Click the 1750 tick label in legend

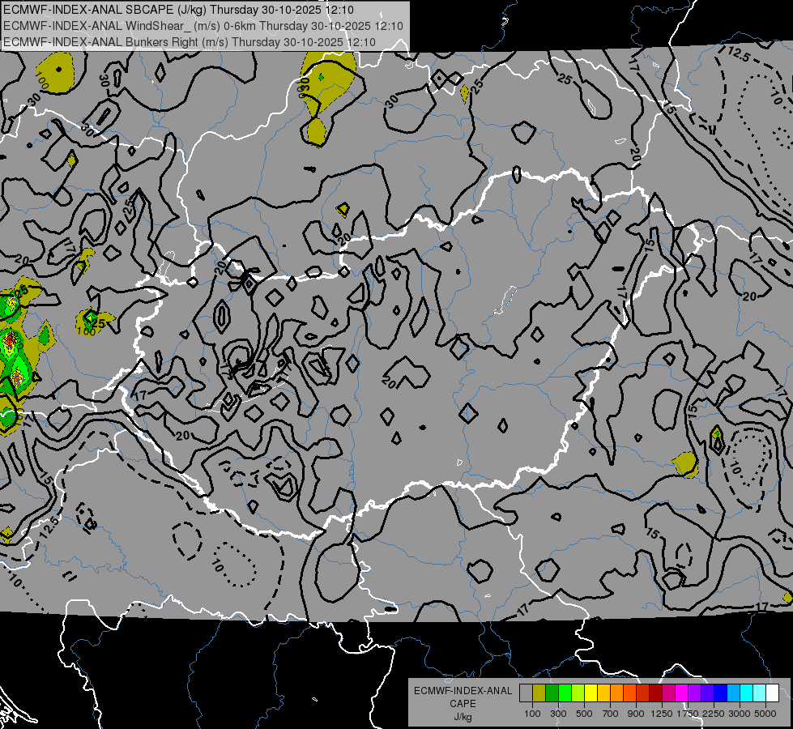point(688,714)
